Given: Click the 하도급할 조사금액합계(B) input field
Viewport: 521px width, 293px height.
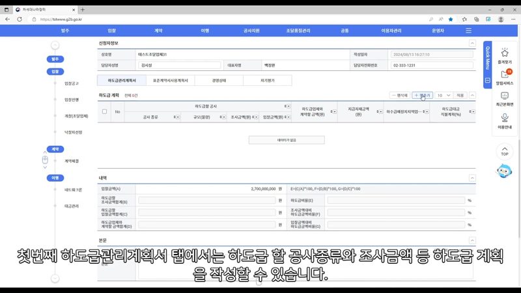Looking at the screenshot, I should (x=206, y=201).
